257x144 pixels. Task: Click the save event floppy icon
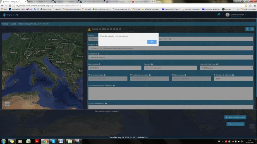[x=247, y=29]
